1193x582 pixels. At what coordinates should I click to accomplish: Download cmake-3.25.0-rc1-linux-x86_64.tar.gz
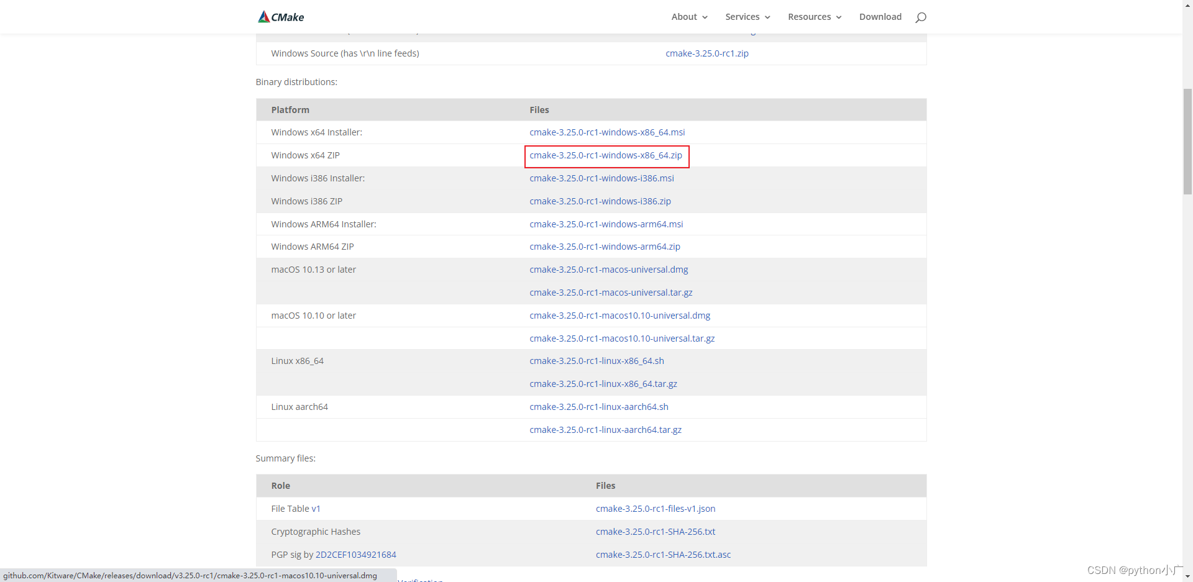click(x=603, y=384)
